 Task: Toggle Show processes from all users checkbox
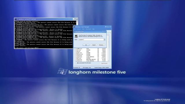76,63
